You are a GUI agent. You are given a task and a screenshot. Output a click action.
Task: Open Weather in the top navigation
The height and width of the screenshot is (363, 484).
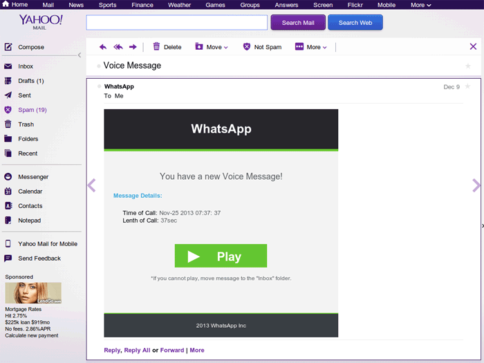(179, 5)
